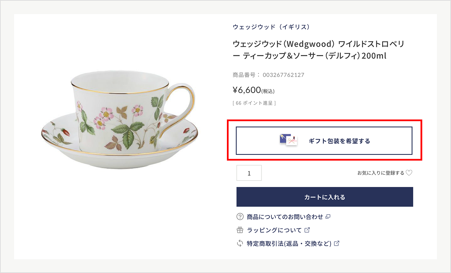Add the item with カートに入れる button
The height and width of the screenshot is (273, 451).
325,197
